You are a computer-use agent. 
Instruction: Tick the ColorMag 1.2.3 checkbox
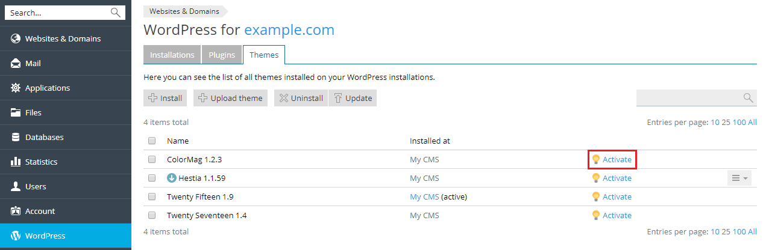pyautogui.click(x=152, y=159)
